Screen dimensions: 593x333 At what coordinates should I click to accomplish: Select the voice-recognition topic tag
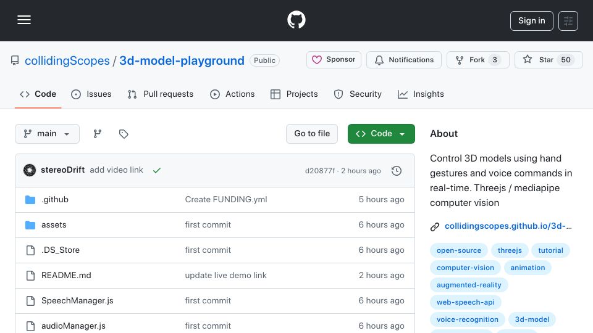coord(468,319)
